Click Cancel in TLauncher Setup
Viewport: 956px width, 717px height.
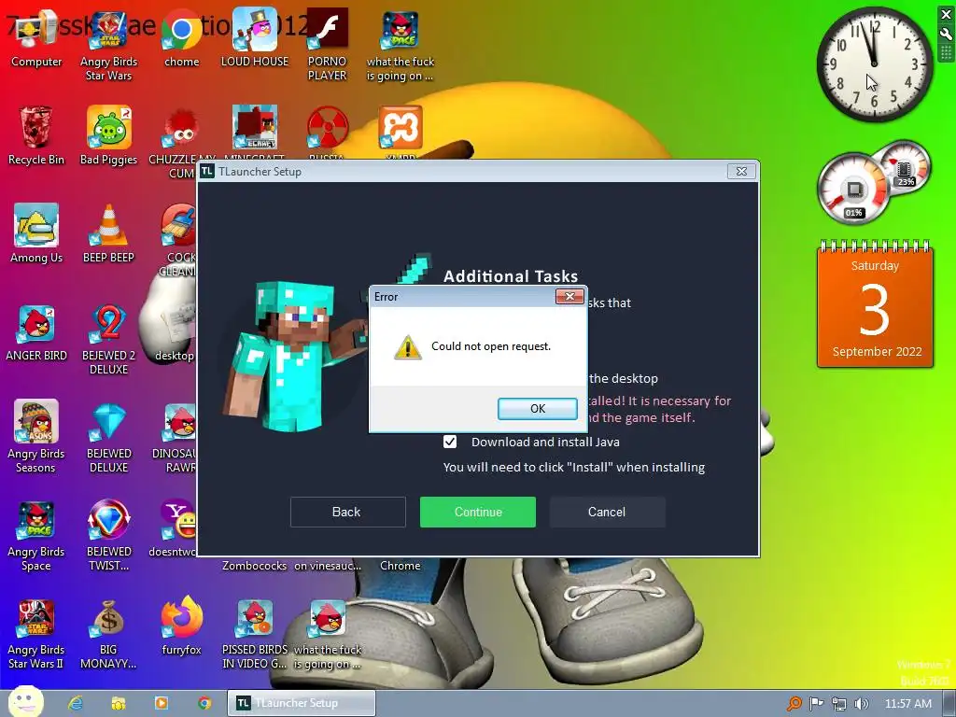(x=607, y=512)
